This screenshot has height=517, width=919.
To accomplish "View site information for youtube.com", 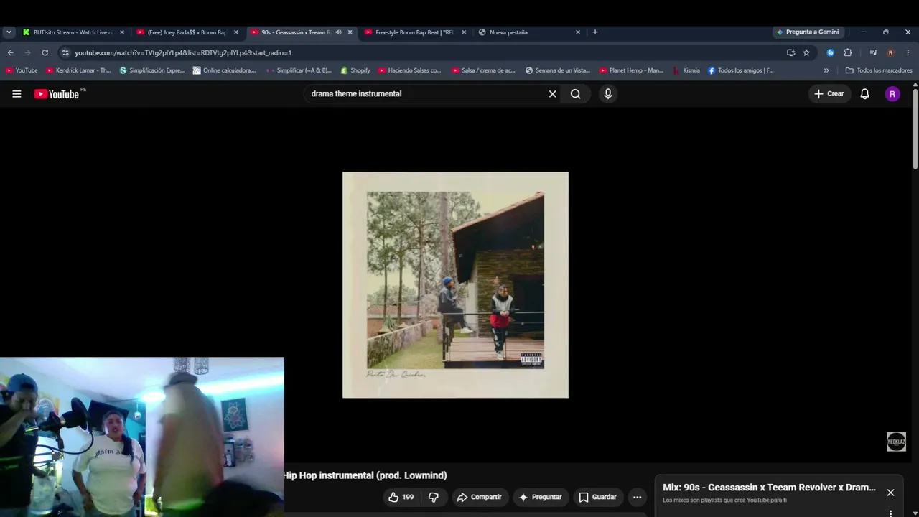I will 65,52.
